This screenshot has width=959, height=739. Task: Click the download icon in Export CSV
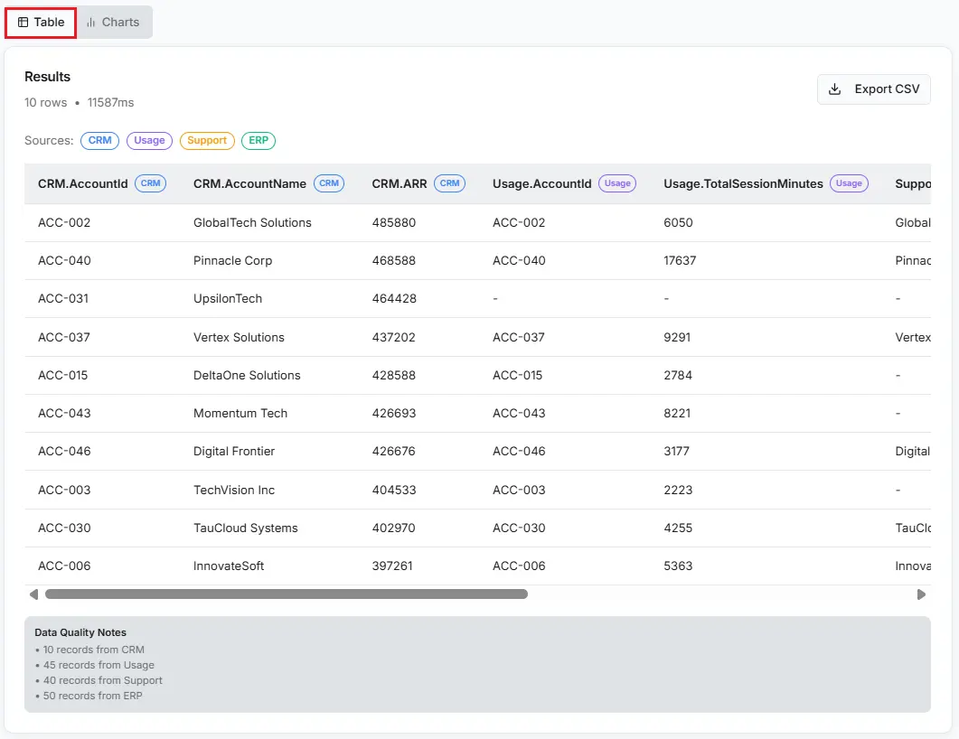(835, 89)
